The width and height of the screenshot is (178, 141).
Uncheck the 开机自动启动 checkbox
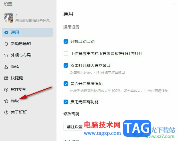tap(66, 41)
